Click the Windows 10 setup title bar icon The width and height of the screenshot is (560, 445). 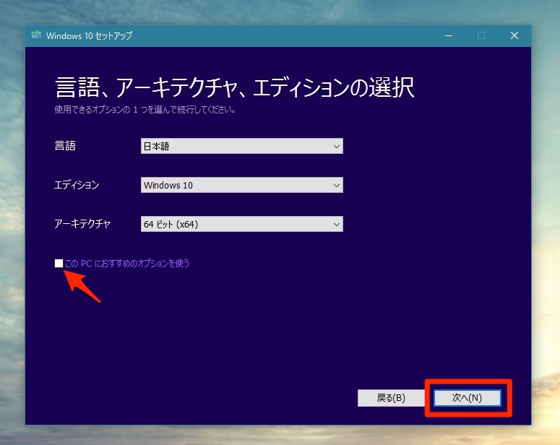(36, 35)
